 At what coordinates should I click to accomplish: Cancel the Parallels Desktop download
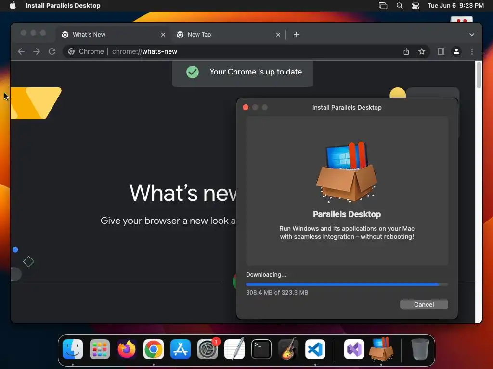coord(424,304)
